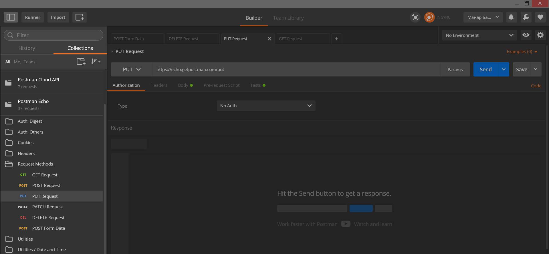
Task: Click the Auth: Others folder icon
Action: [9, 132]
